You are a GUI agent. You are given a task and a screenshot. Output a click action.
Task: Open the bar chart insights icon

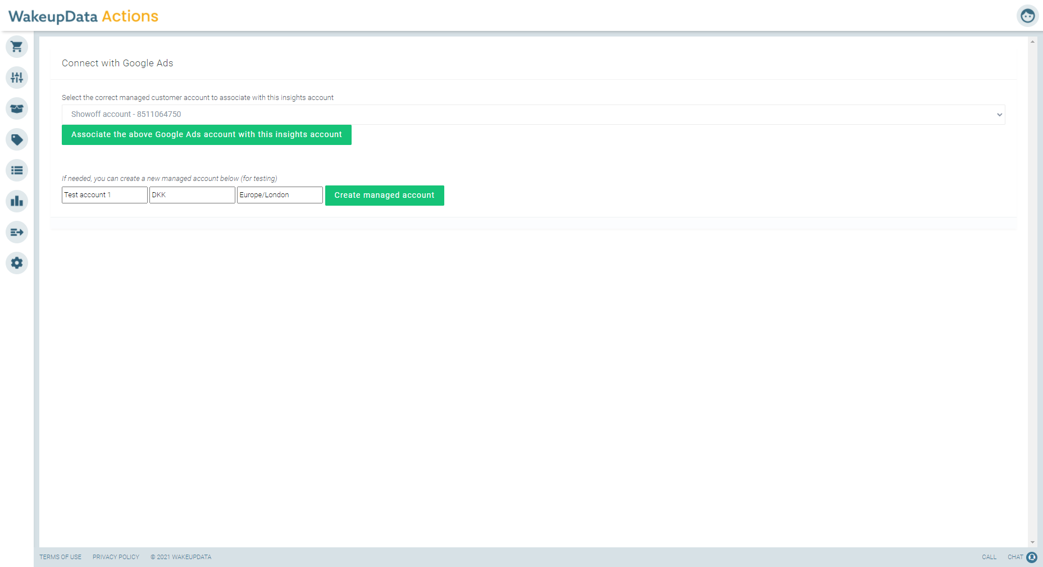[x=17, y=201]
